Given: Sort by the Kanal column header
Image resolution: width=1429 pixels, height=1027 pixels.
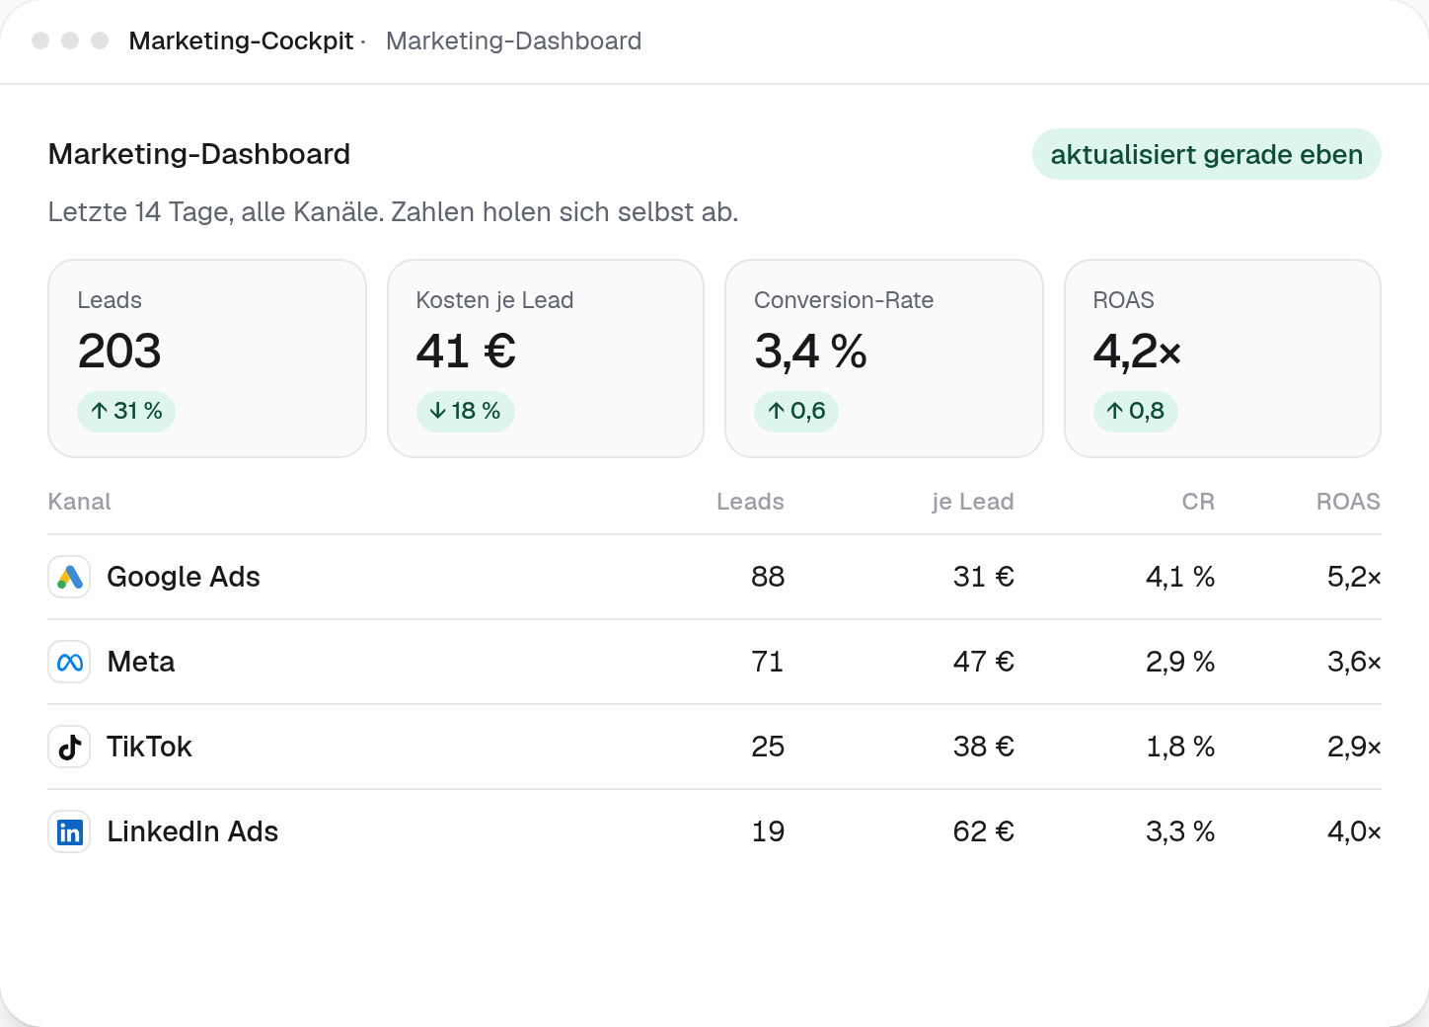Looking at the screenshot, I should (80, 502).
